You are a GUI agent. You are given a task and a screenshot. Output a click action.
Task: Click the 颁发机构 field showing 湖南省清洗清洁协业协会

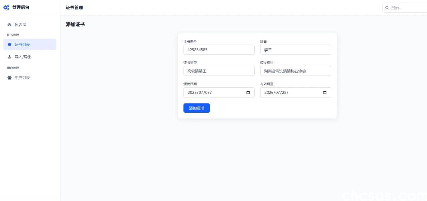296,71
